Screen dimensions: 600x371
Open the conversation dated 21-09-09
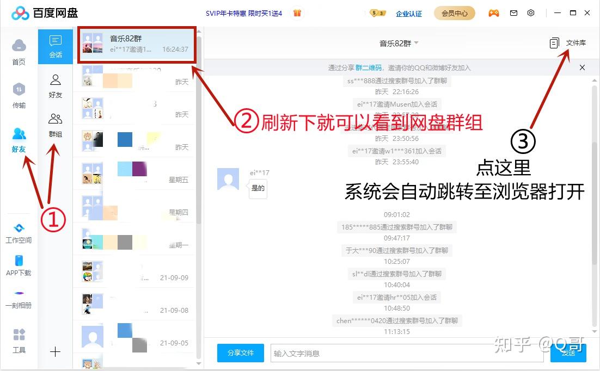(134, 271)
